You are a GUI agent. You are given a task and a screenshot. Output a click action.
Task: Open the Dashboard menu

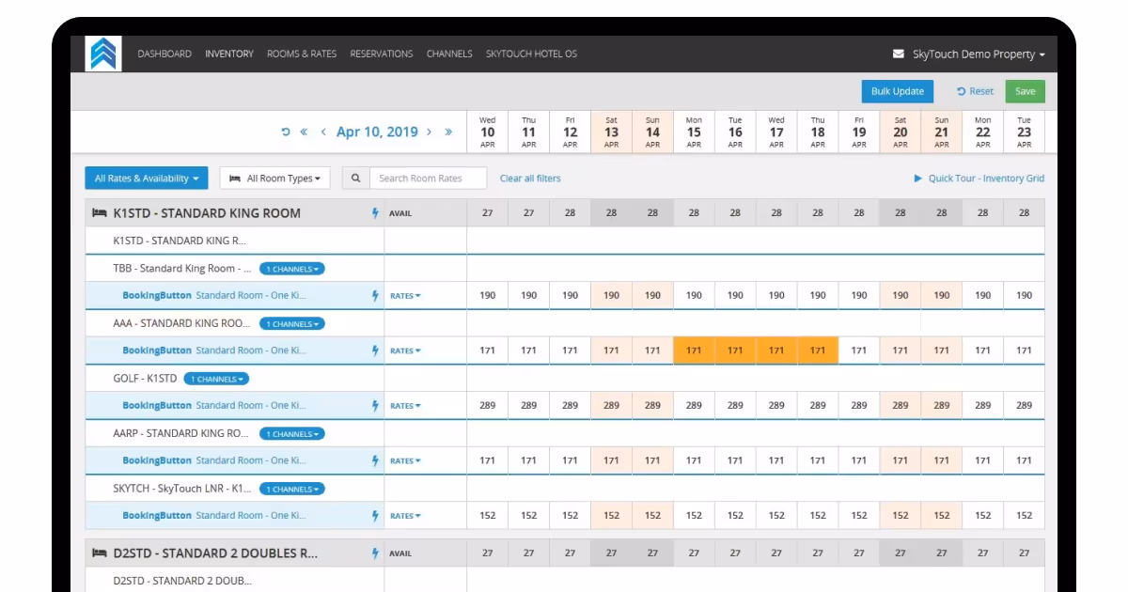click(164, 55)
